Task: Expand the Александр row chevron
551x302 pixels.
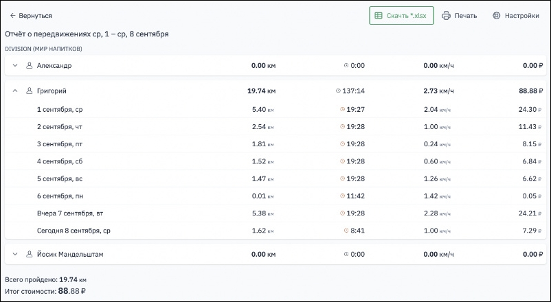Action: pos(14,66)
